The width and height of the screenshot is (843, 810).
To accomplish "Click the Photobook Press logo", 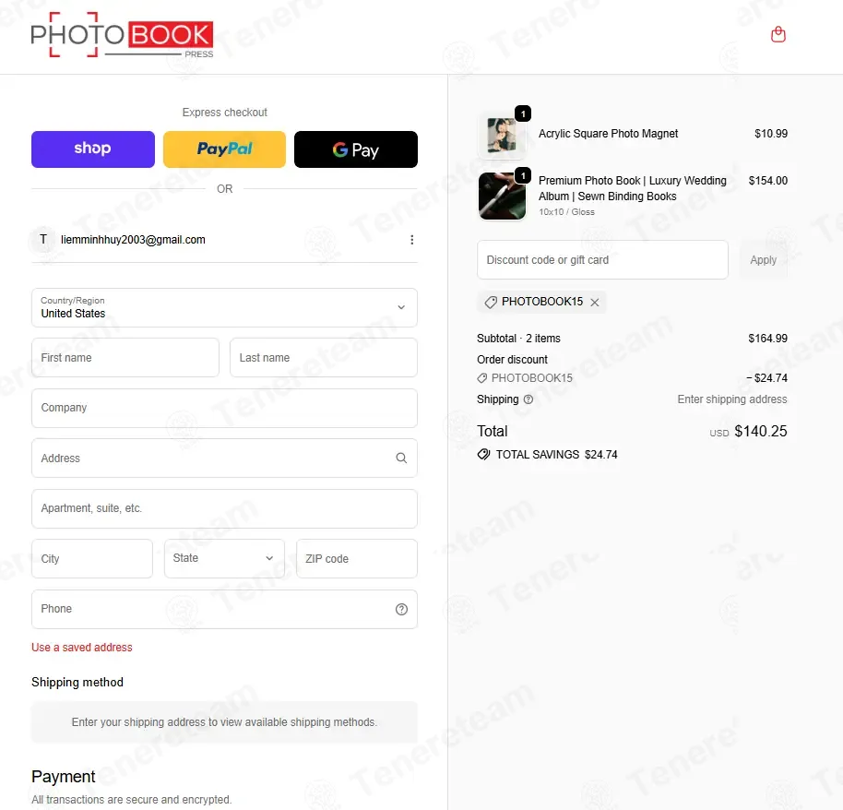I will (x=122, y=35).
